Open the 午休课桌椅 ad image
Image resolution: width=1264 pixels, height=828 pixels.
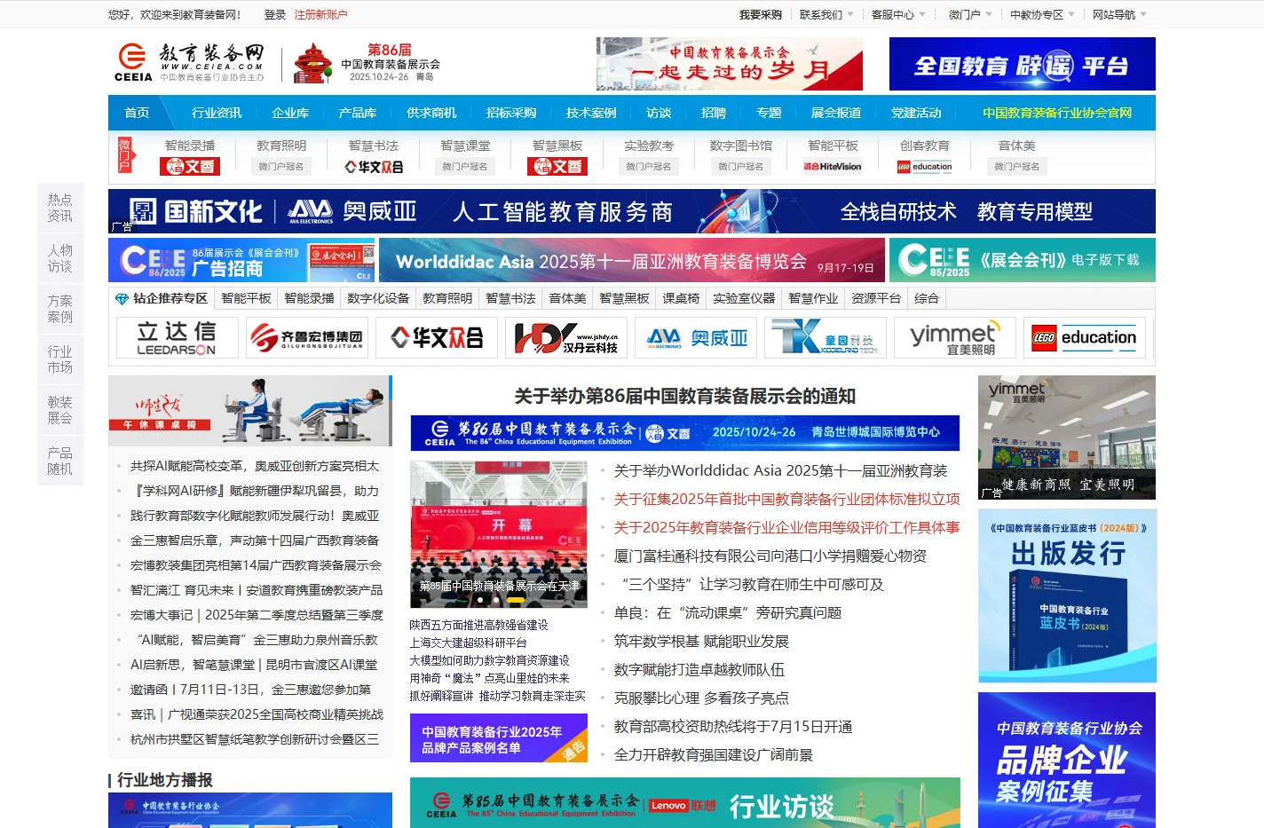click(250, 411)
